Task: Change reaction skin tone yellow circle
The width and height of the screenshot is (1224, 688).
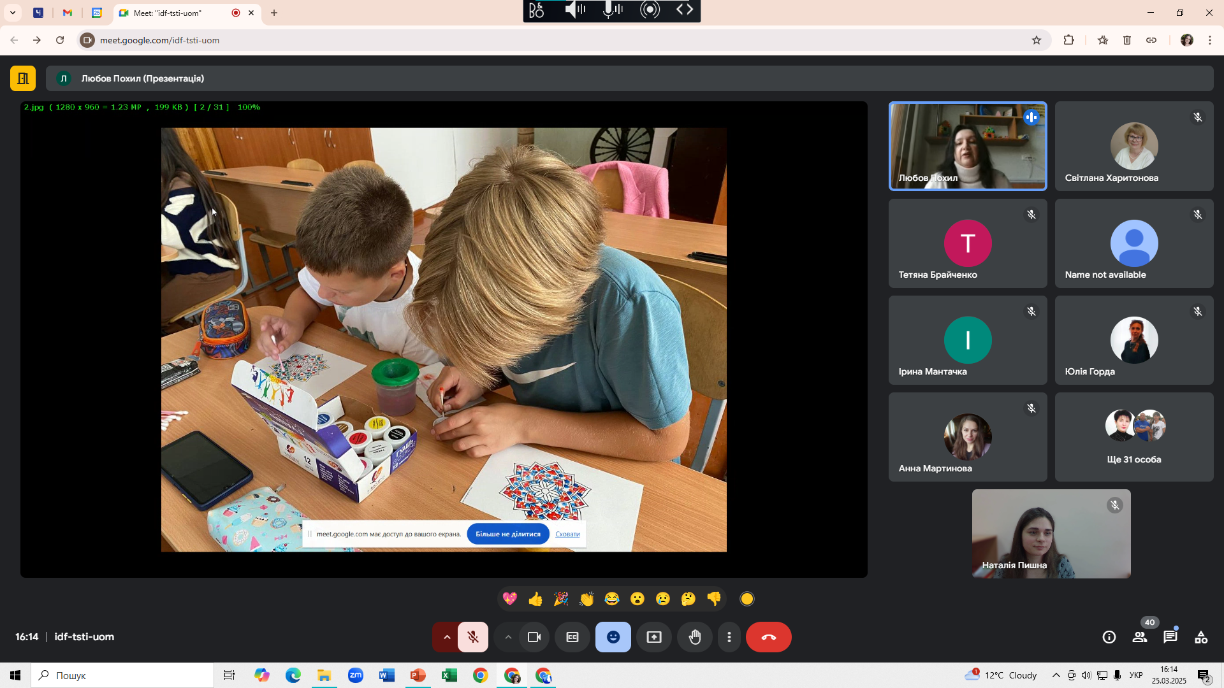Action: tap(747, 599)
